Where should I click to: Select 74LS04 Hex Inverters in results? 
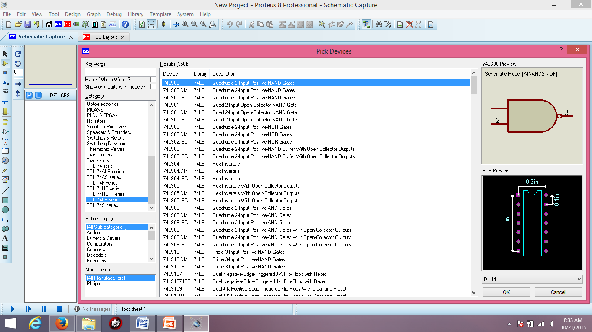[x=195, y=164]
